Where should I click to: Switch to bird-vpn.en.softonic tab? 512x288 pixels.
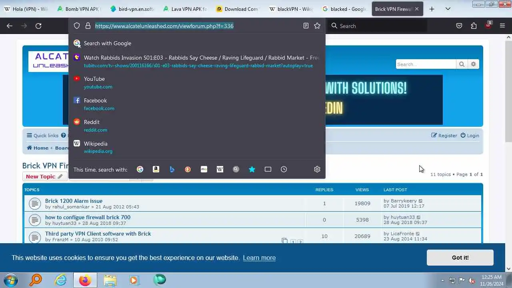coord(132,9)
